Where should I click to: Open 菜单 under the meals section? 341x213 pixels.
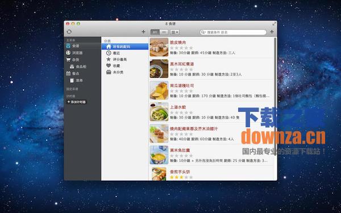click(82, 81)
